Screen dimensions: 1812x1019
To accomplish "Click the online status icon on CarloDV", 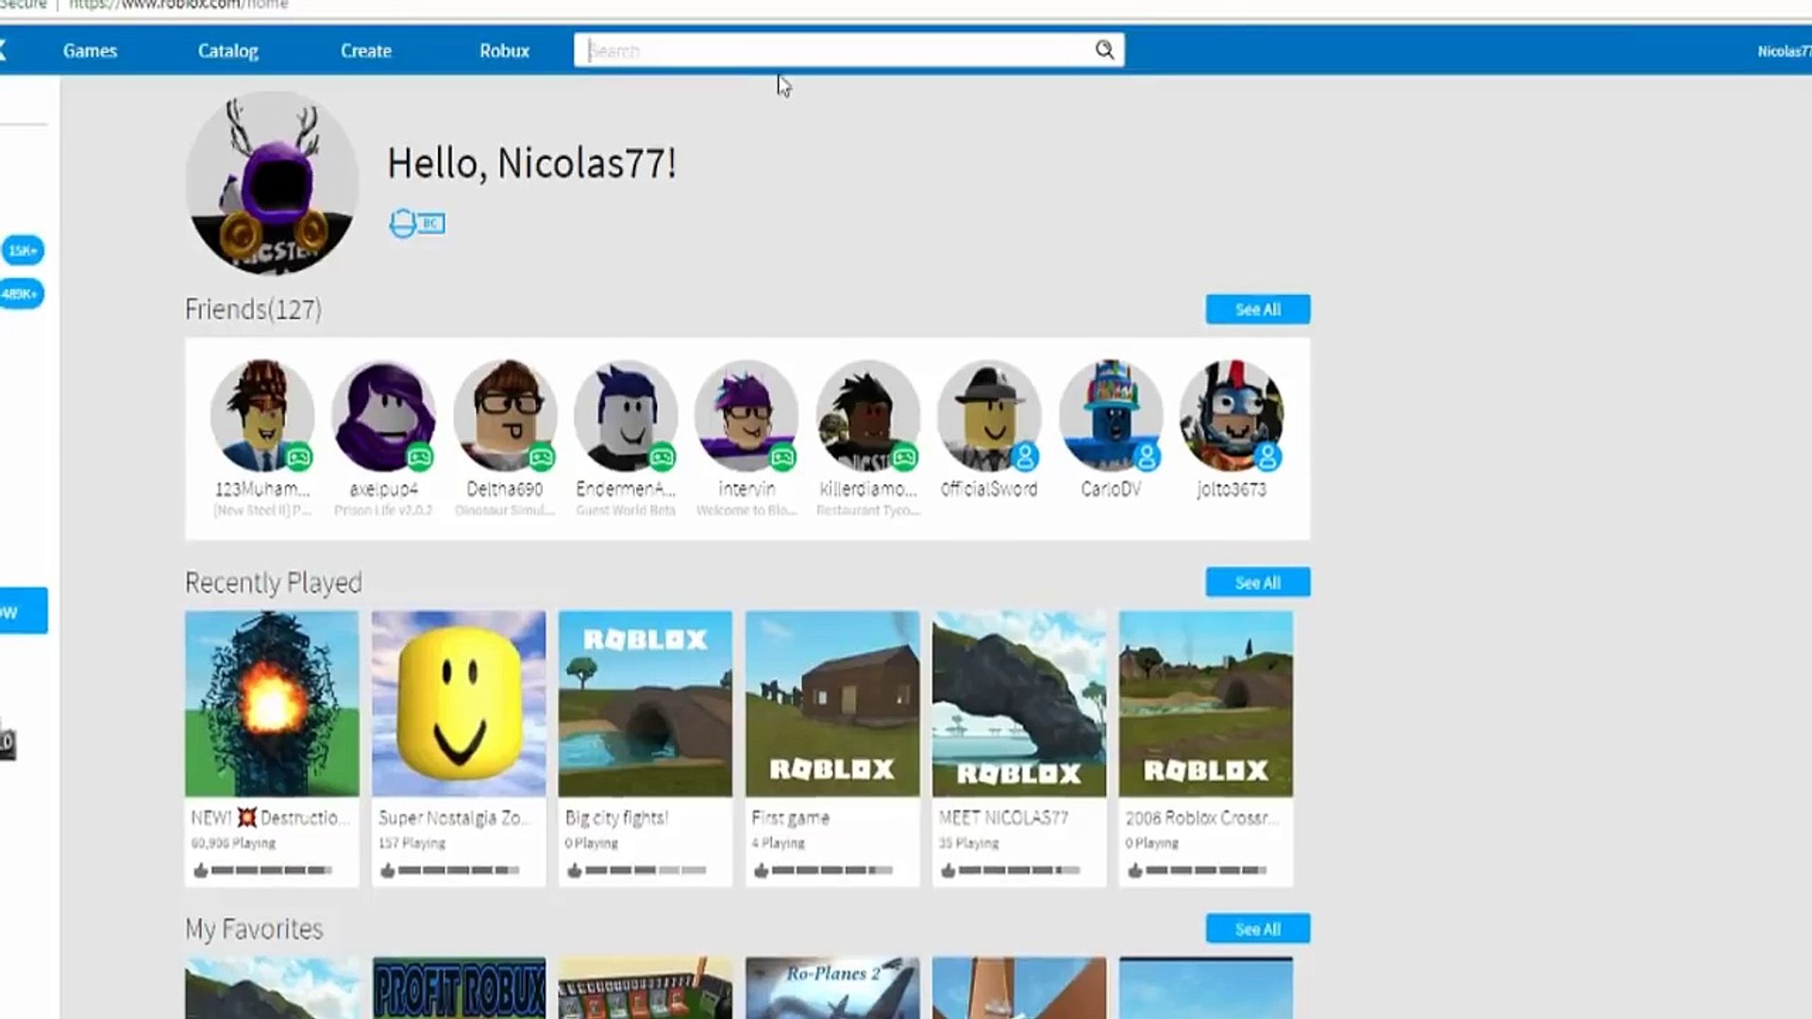I will point(1147,459).
